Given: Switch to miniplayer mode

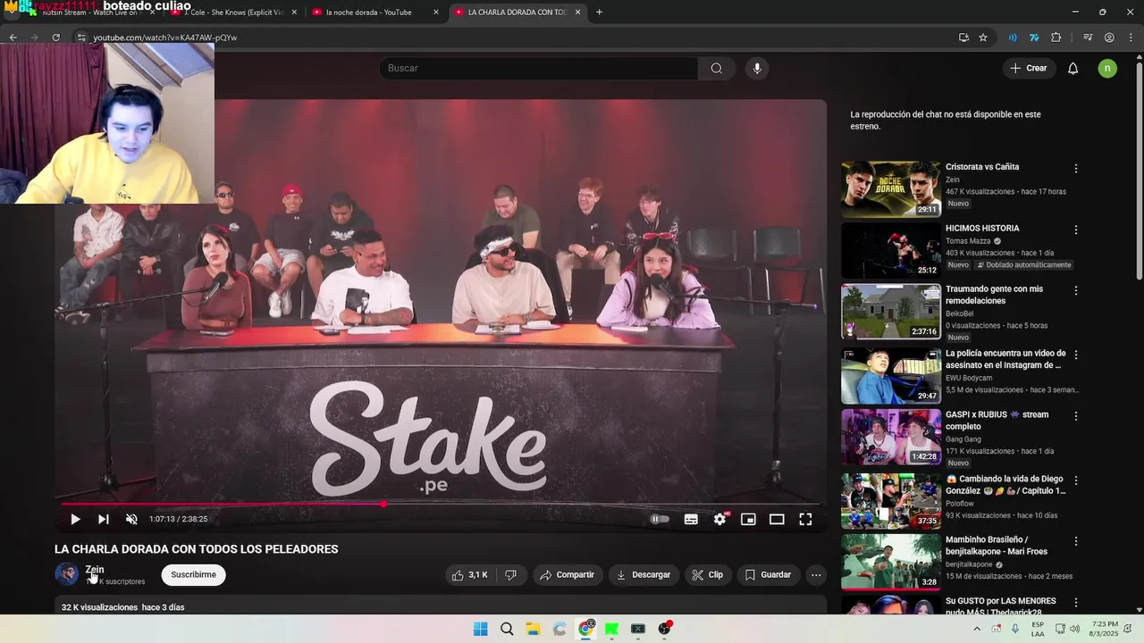Looking at the screenshot, I should [748, 519].
